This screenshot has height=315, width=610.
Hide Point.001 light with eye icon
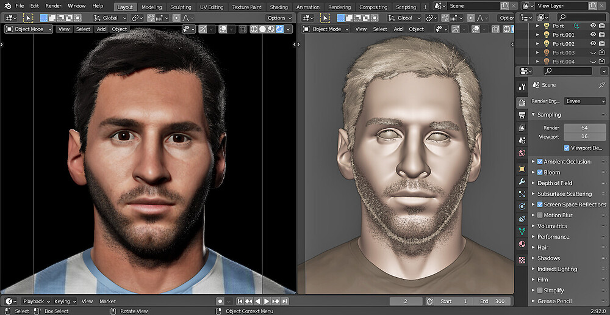[593, 34]
